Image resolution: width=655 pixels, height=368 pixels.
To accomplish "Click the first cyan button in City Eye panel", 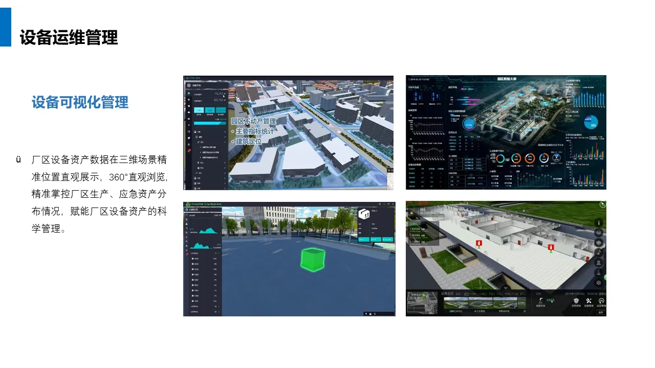I will [198, 109].
